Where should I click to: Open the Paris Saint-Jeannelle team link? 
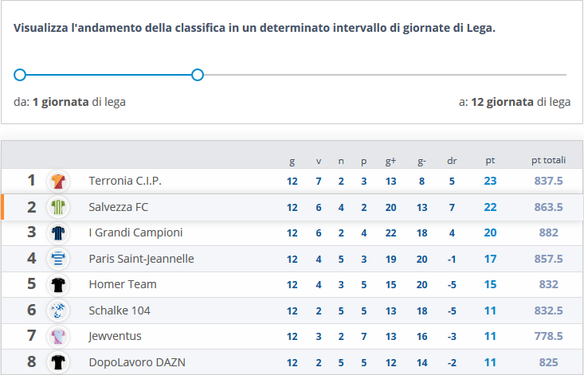(x=141, y=259)
